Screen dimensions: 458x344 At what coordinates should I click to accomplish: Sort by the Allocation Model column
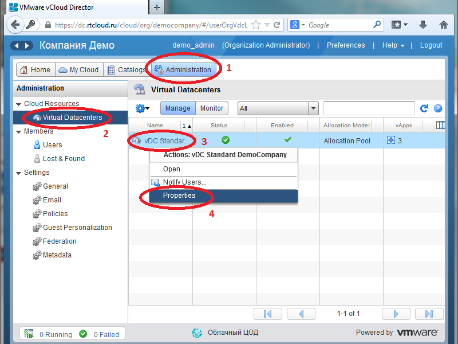point(346,126)
